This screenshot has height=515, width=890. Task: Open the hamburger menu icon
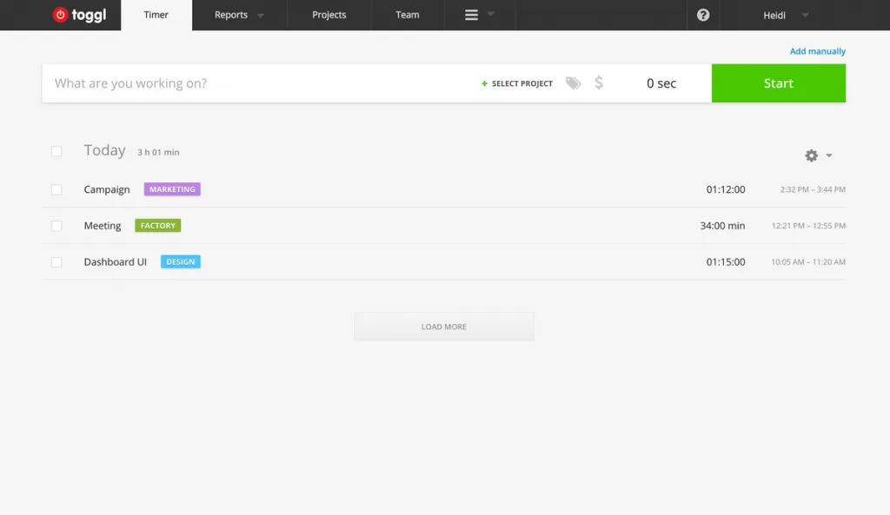(x=471, y=15)
